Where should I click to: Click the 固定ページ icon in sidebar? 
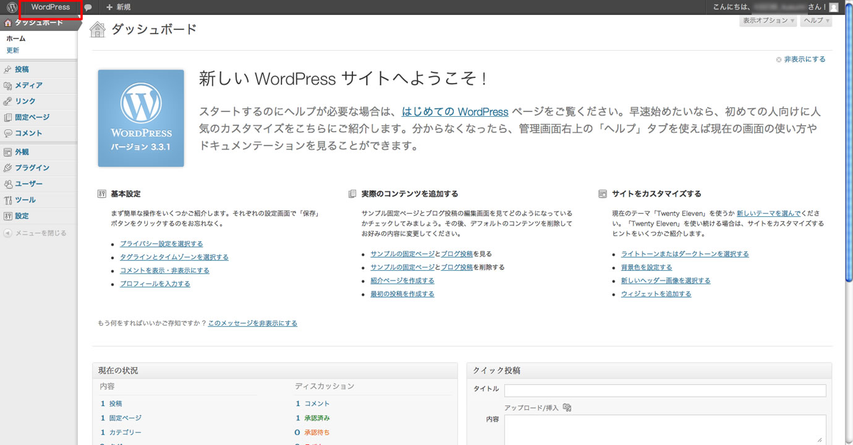pyautogui.click(x=8, y=117)
